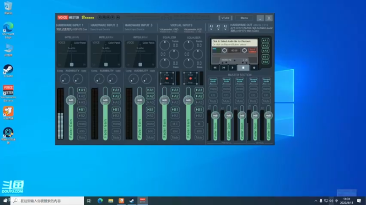Toggle recorder output to B1 bus
Screen dimensions: 366x205
point(265,56)
